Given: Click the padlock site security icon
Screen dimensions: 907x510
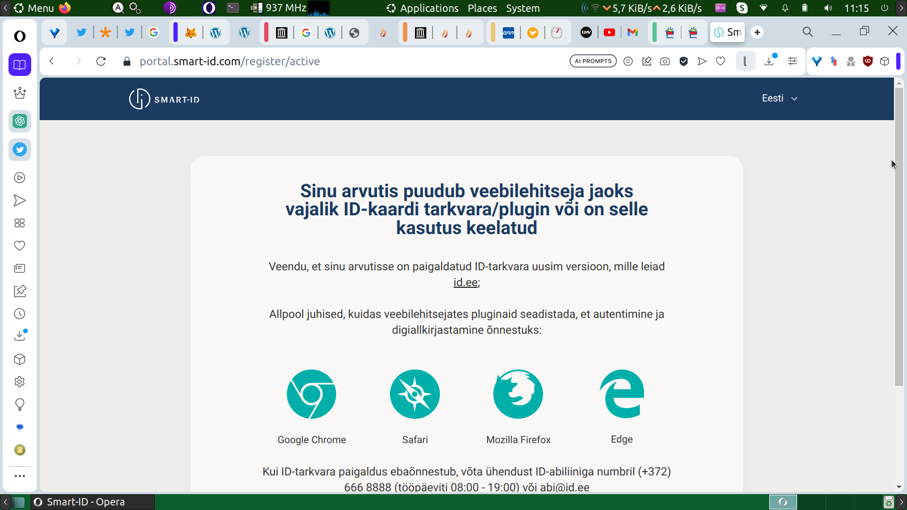Looking at the screenshot, I should click(x=127, y=61).
